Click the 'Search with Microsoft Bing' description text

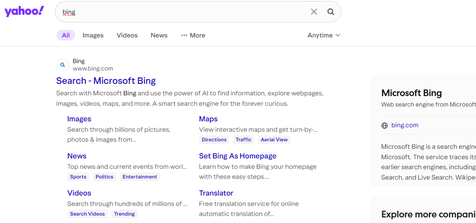[190, 98]
